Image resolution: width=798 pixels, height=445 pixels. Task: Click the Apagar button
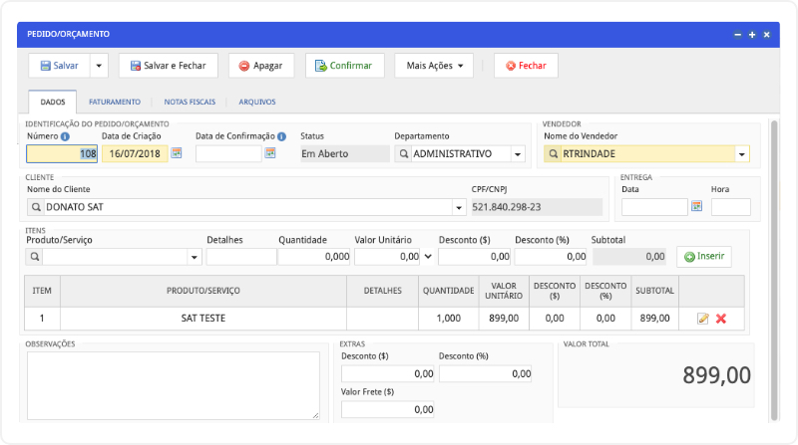[259, 66]
